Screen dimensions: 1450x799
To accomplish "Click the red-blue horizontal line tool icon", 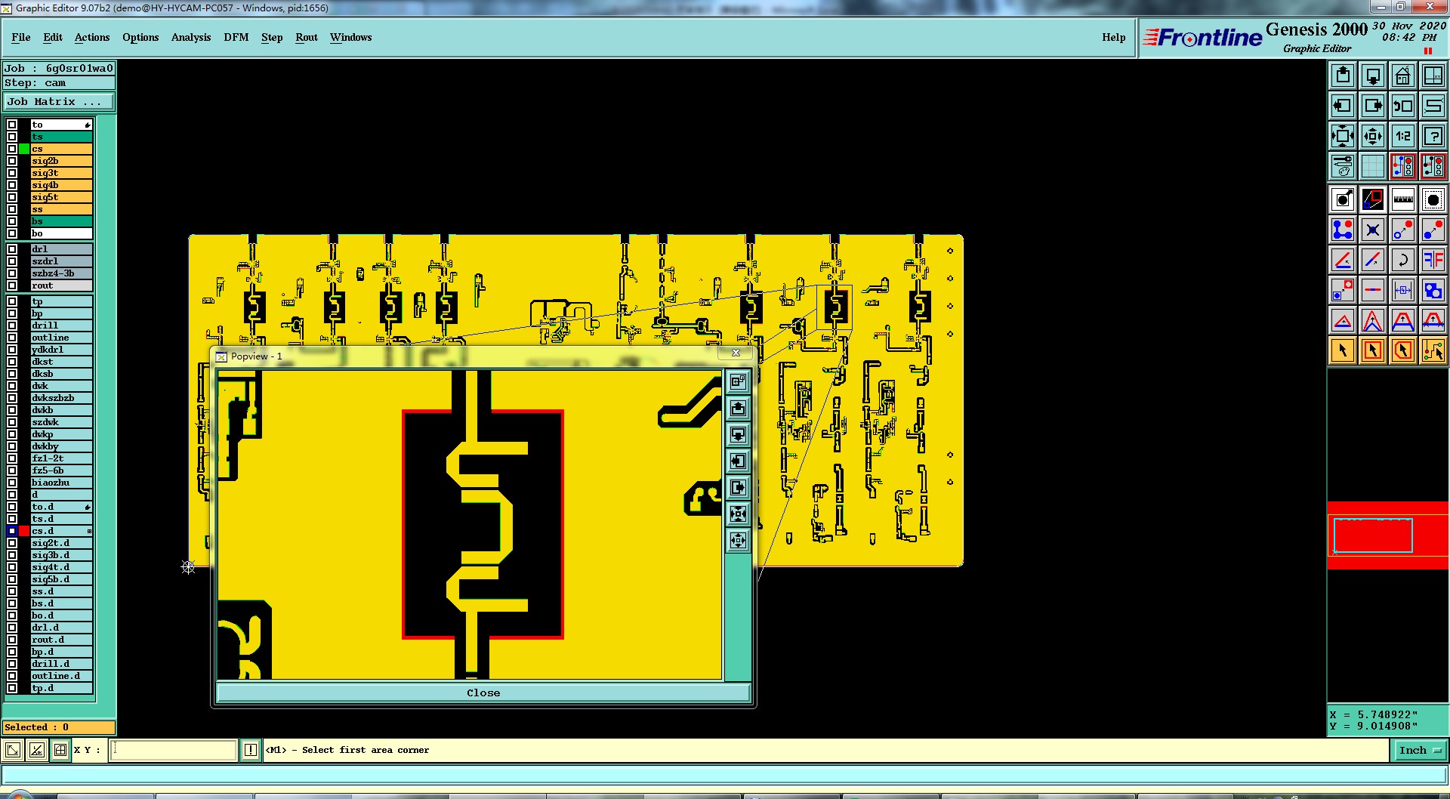I will click(1373, 290).
